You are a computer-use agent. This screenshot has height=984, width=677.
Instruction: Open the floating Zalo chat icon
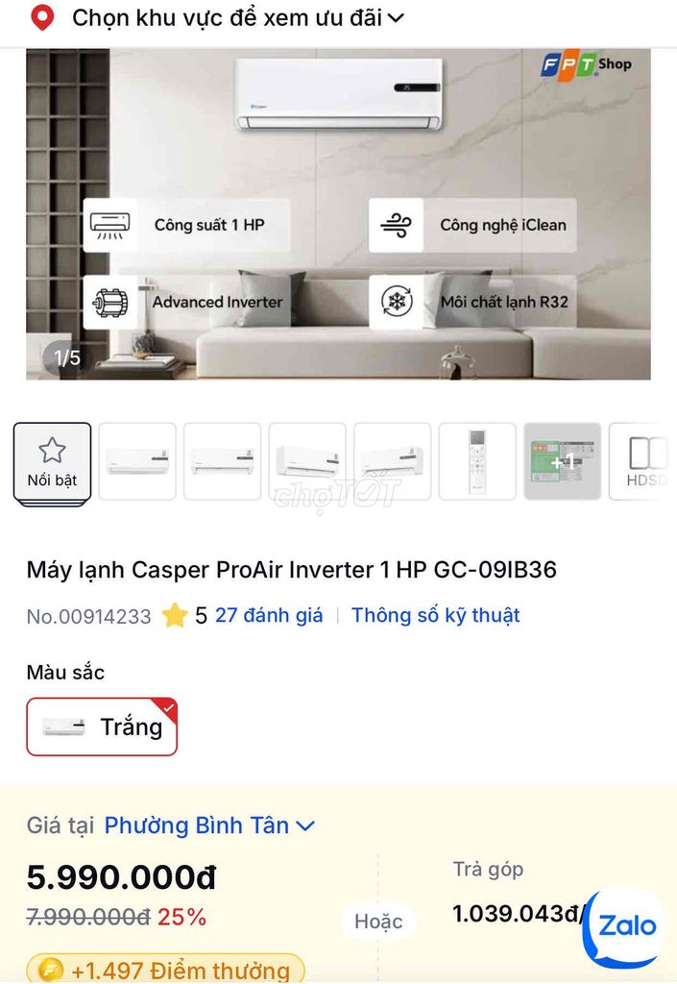pyautogui.click(x=620, y=927)
